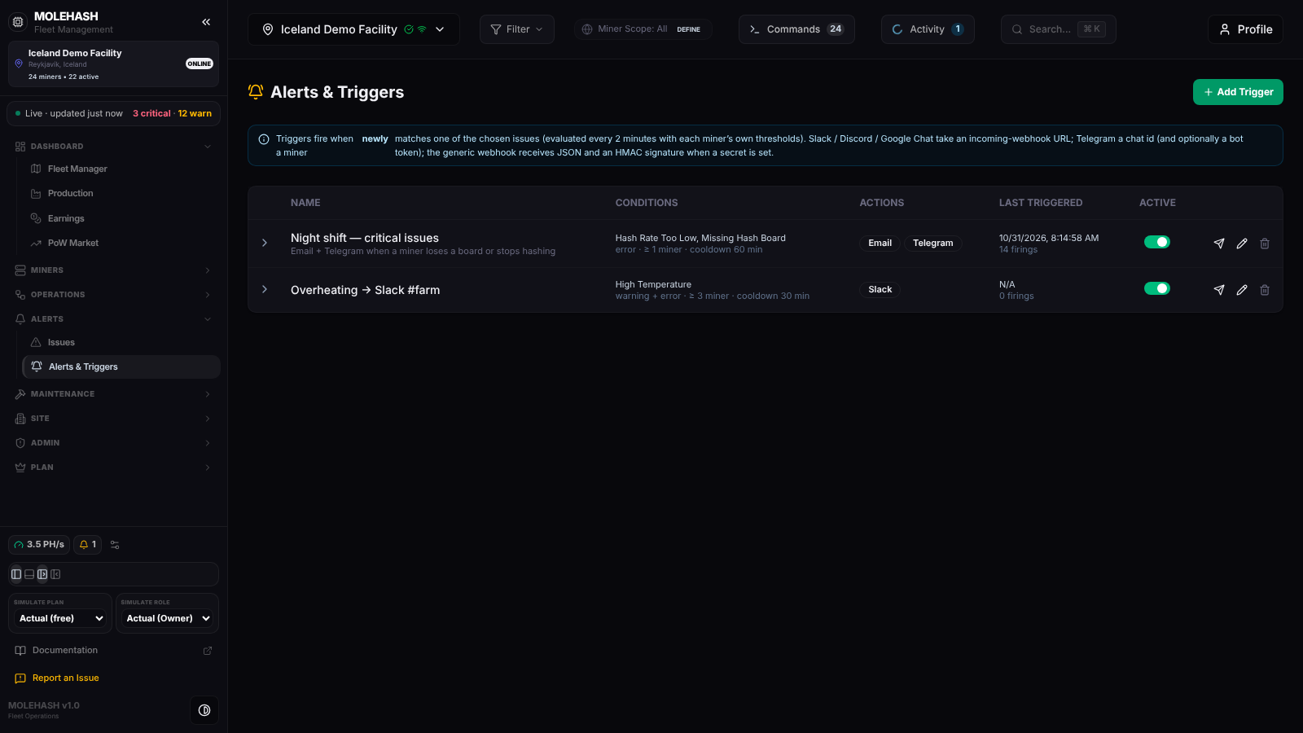Expand the Overheating Slack trigger row
The width and height of the screenshot is (1303, 733).
[265, 289]
